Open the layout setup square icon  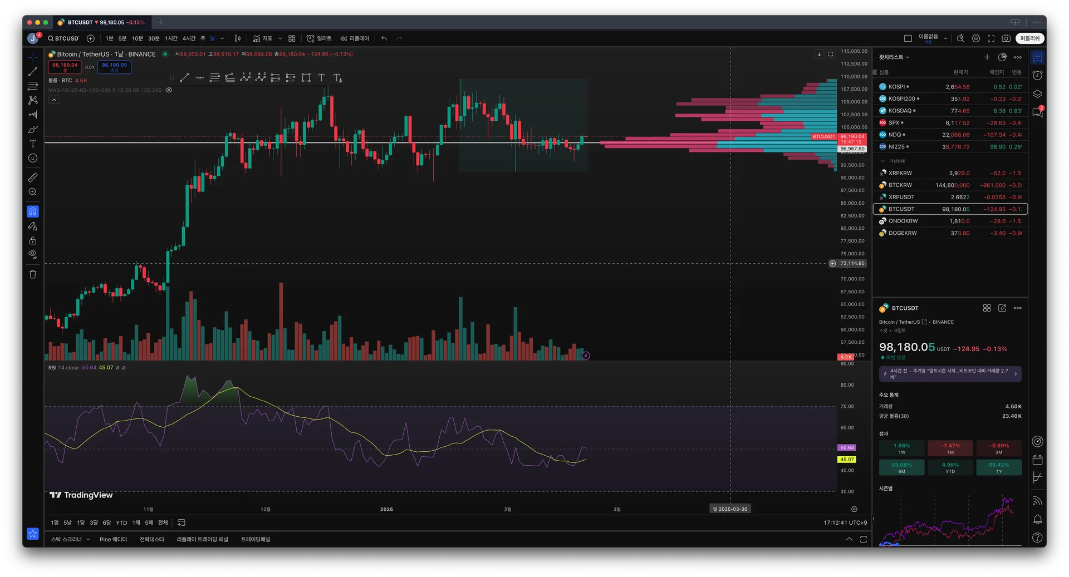[x=908, y=38]
